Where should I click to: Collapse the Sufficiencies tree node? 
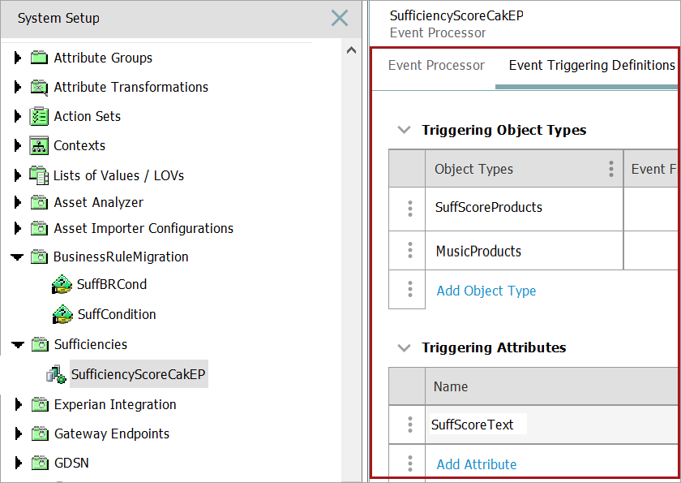(x=17, y=345)
